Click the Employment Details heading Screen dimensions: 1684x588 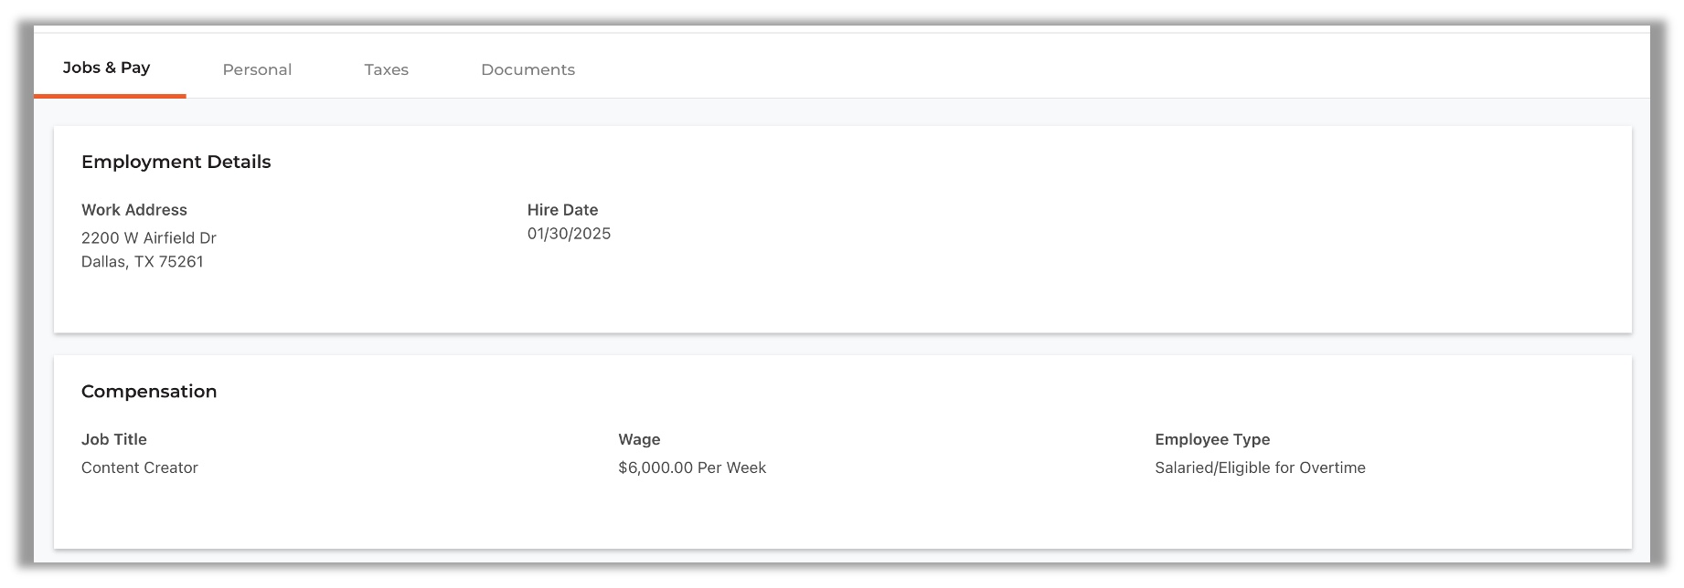pyautogui.click(x=176, y=162)
